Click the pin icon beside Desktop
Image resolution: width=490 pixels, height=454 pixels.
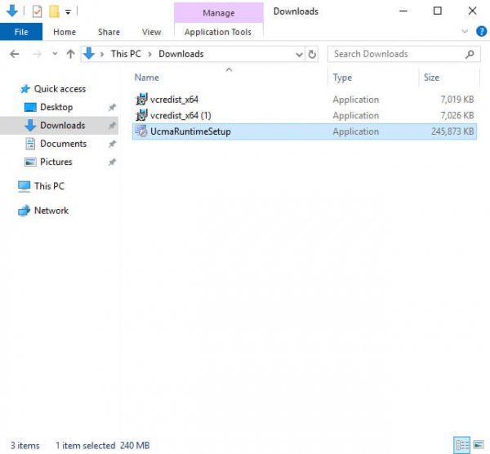pos(112,108)
